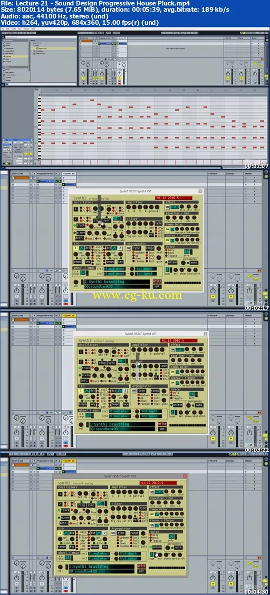Screen dimensions: 270x595
Task: Click Synth1 opt button, frame 00:02:17
Action: coord(157,287)
